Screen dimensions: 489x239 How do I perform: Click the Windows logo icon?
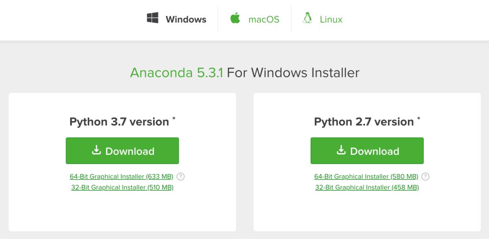(x=153, y=18)
